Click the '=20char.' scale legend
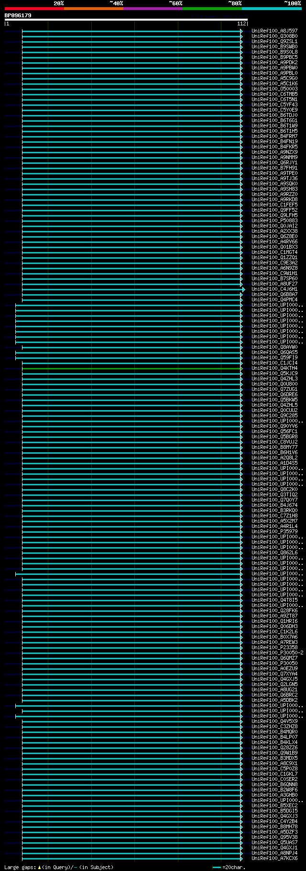This screenshot has height=871, width=306. [x=229, y=867]
